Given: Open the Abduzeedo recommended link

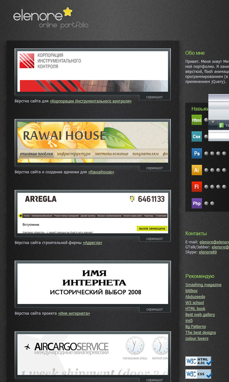Looking at the screenshot, I should point(195,297).
